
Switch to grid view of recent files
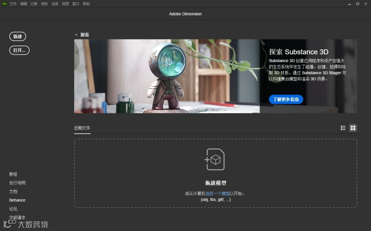click(x=353, y=128)
